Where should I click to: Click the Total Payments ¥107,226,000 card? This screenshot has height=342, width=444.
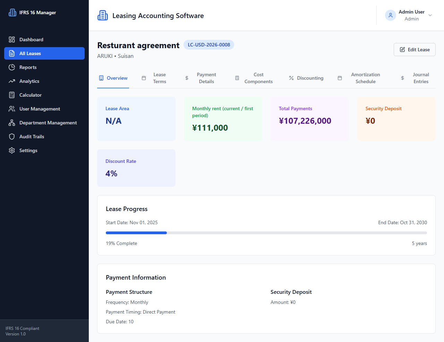click(x=310, y=119)
